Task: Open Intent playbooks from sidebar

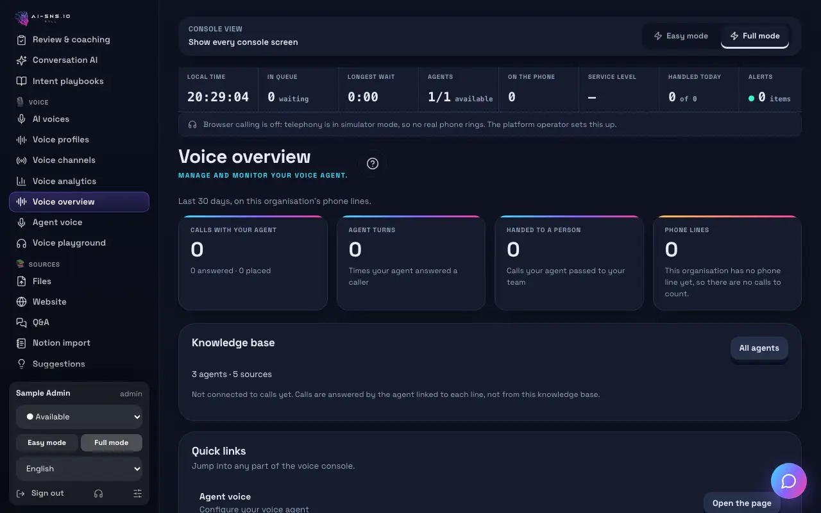Action: tap(80, 81)
